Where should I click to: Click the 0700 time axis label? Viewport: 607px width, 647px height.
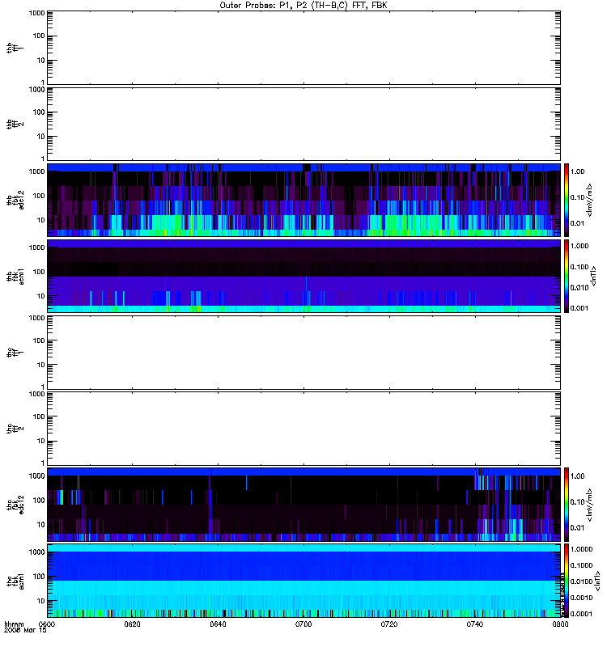click(303, 624)
